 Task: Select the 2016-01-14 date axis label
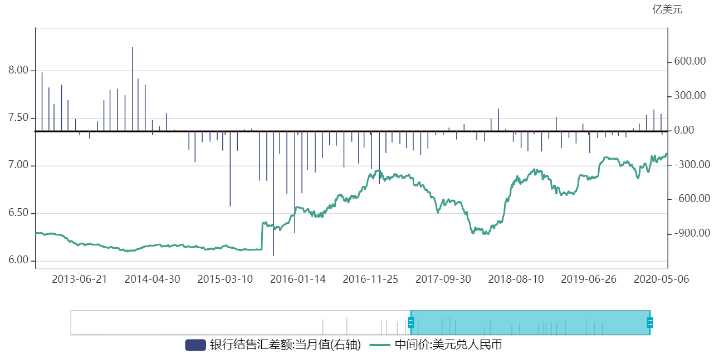(x=297, y=279)
